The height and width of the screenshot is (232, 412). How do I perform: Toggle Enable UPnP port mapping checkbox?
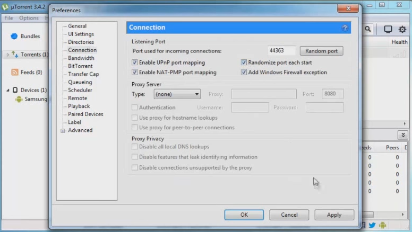point(134,63)
